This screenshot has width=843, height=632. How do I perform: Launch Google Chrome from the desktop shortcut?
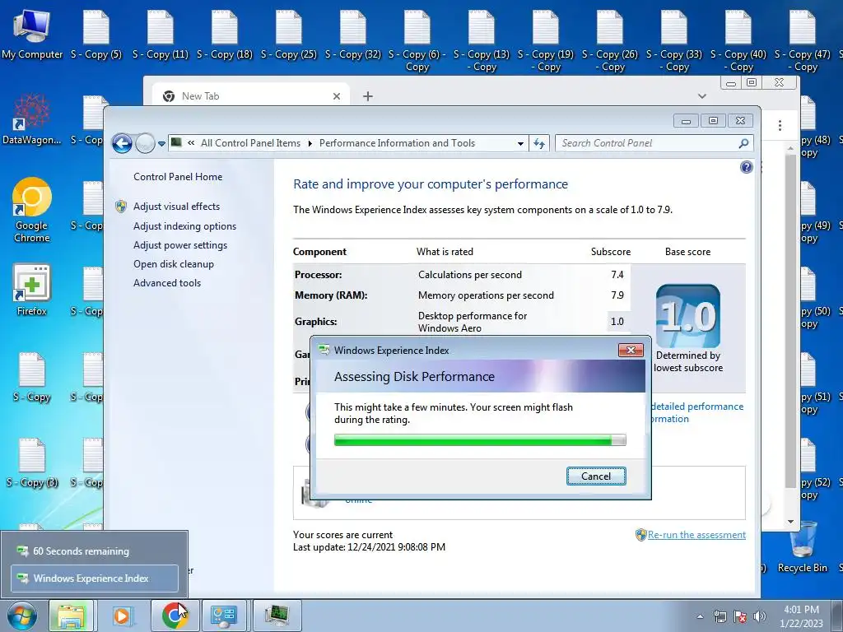point(32,210)
